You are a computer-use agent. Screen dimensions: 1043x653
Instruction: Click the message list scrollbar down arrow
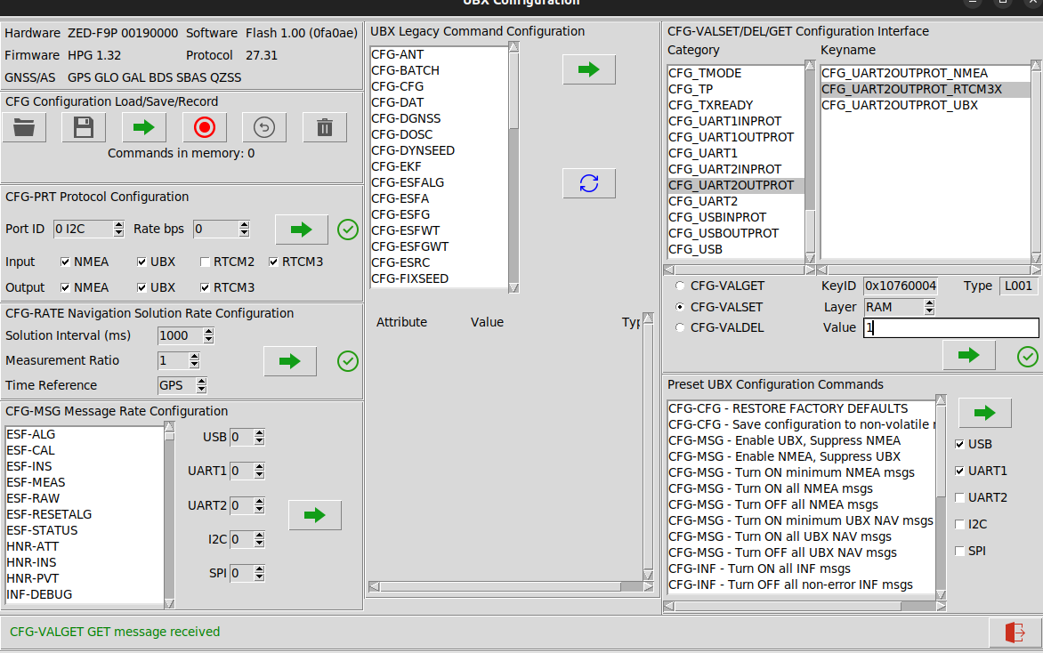tap(169, 604)
